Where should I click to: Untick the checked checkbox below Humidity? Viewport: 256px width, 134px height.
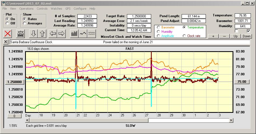point(248,31)
